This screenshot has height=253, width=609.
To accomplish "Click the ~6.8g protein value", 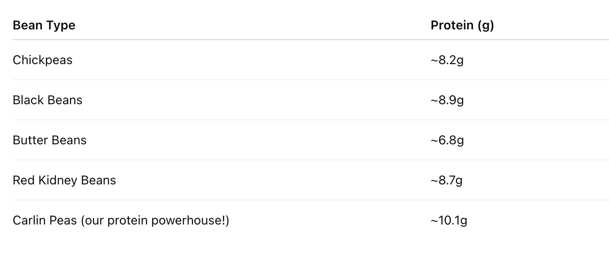I will click(447, 140).
